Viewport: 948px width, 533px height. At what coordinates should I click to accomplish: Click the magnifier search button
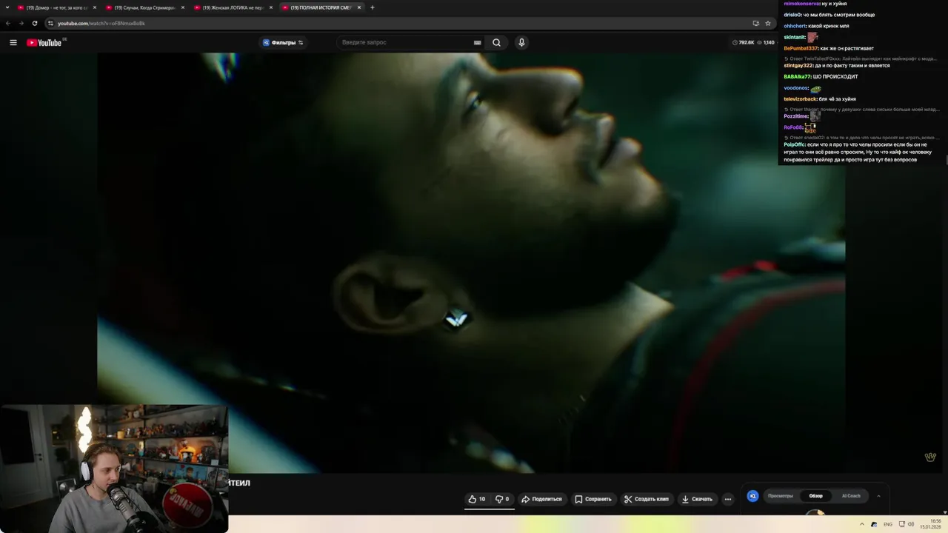(496, 42)
